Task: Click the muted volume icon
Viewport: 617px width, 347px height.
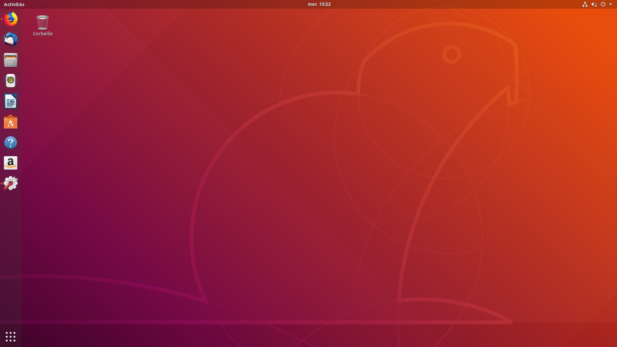Action: [594, 4]
